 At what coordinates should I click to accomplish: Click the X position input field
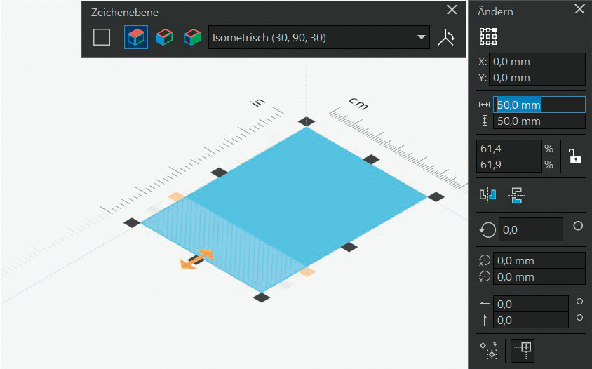(537, 62)
